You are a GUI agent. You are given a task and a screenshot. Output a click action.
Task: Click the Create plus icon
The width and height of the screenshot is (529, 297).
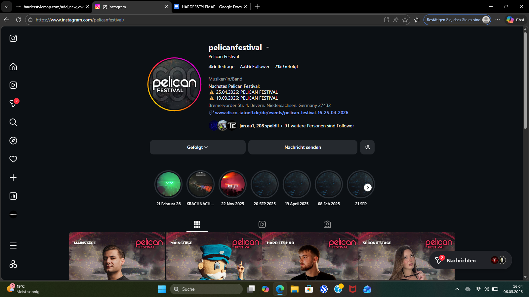point(13,178)
